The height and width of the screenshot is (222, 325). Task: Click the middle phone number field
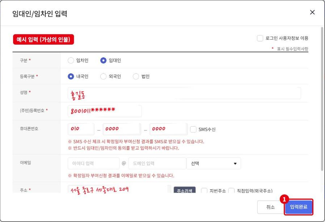122,129
